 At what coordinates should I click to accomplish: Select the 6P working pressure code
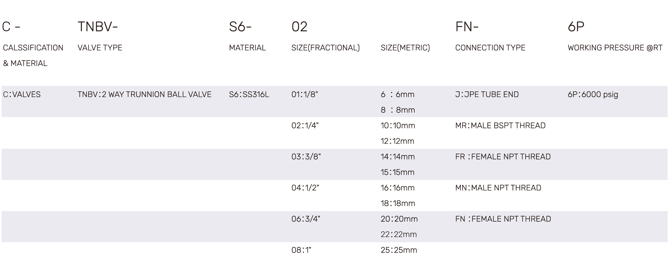[576, 27]
